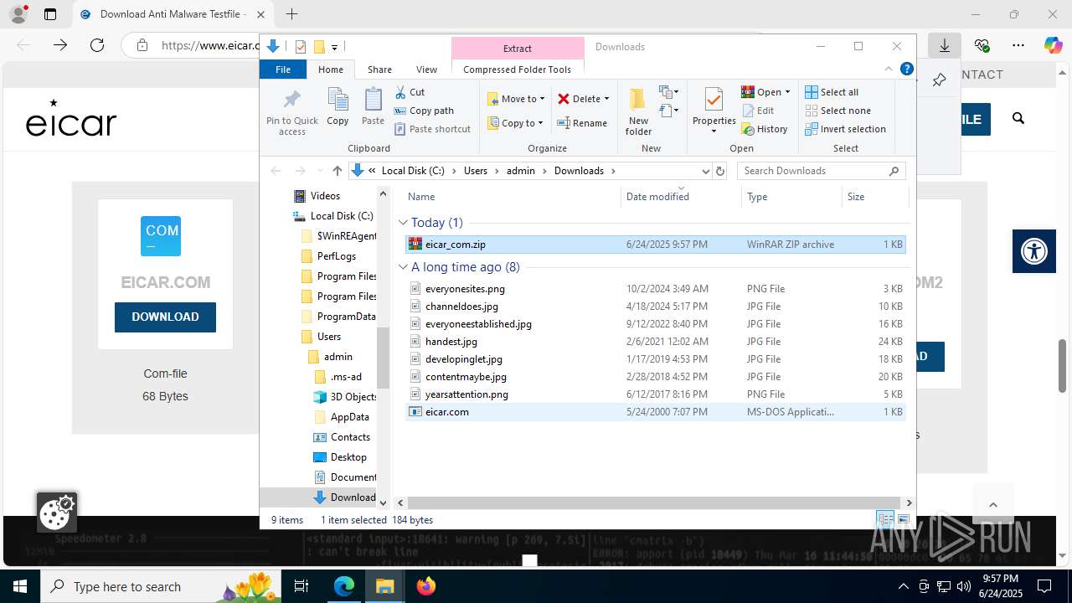
Task: Select Desktop in navigation tree
Action: coord(340,457)
